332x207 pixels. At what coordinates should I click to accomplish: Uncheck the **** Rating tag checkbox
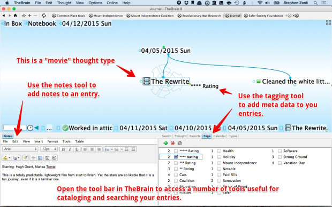(x=176, y=157)
